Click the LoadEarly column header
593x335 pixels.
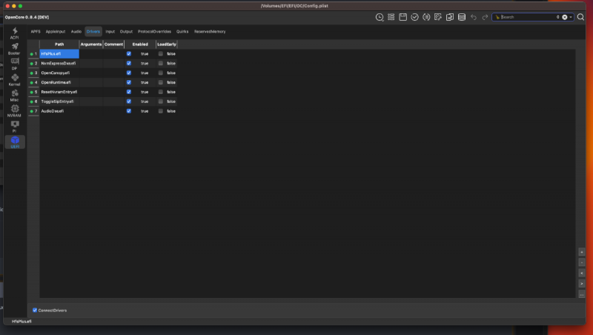167,44
